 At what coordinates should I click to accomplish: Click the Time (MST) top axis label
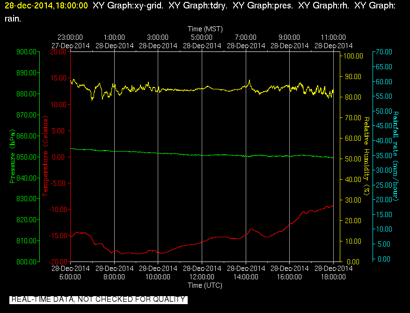(205, 29)
